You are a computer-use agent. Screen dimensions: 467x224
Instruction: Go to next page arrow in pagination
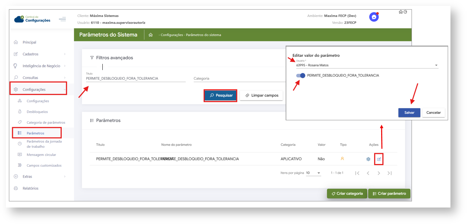[x=379, y=173]
